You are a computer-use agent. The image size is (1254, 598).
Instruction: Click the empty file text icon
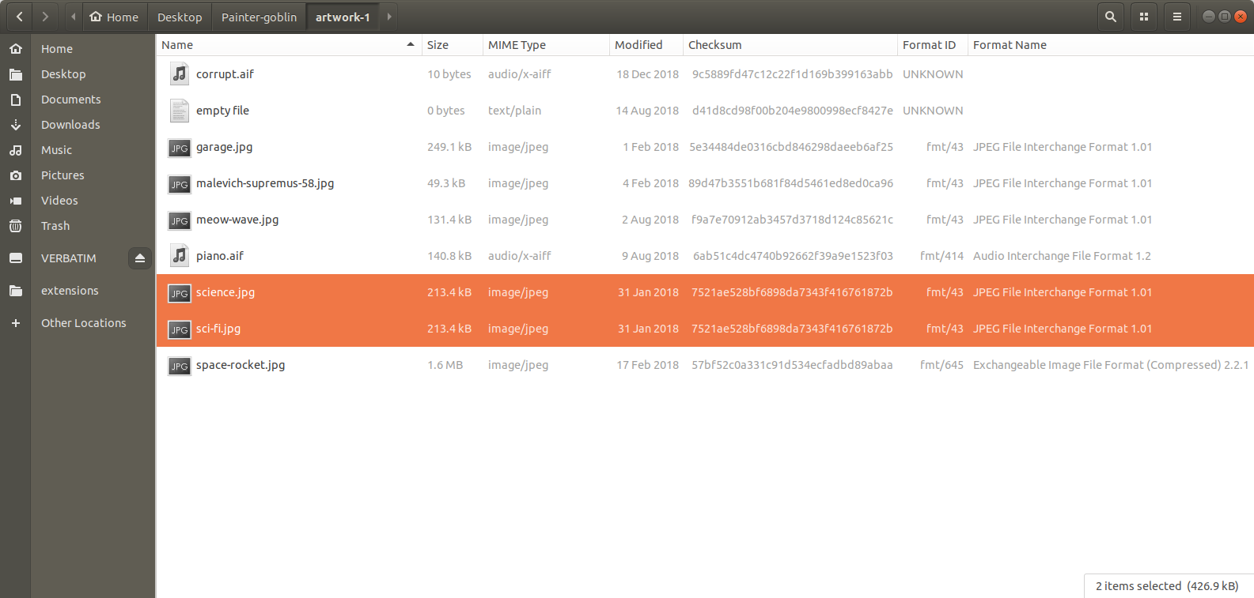point(180,111)
